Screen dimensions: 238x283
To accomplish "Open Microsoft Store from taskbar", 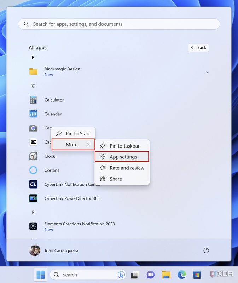I will 197,275.
